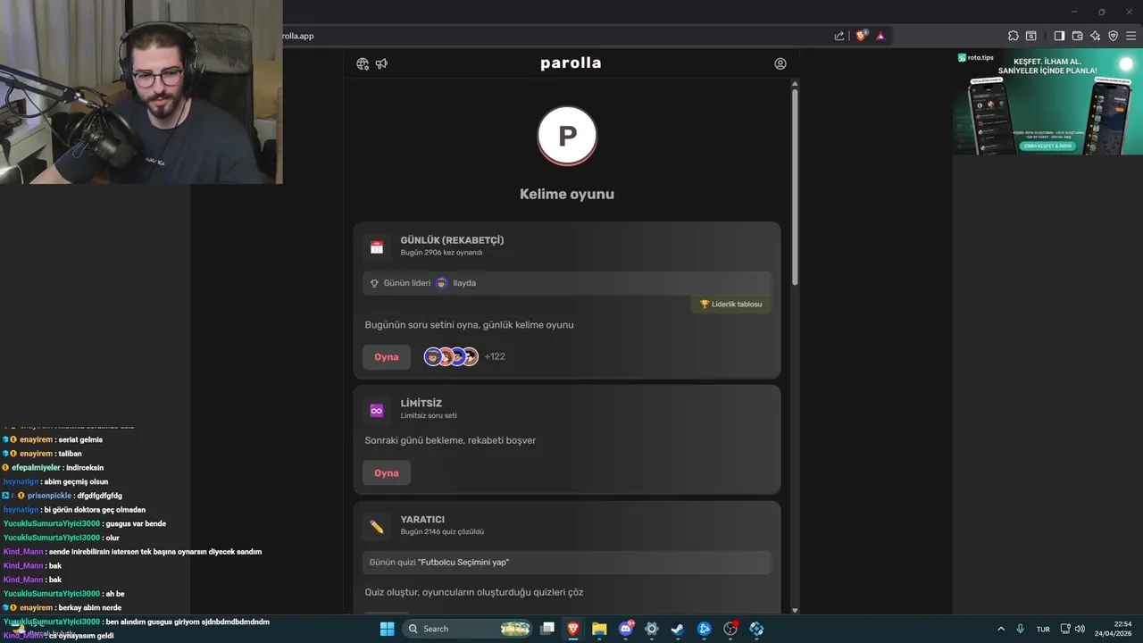This screenshot has width=1143, height=643.
Task: Click the Günün lideri Ilayda row
Action: (567, 283)
